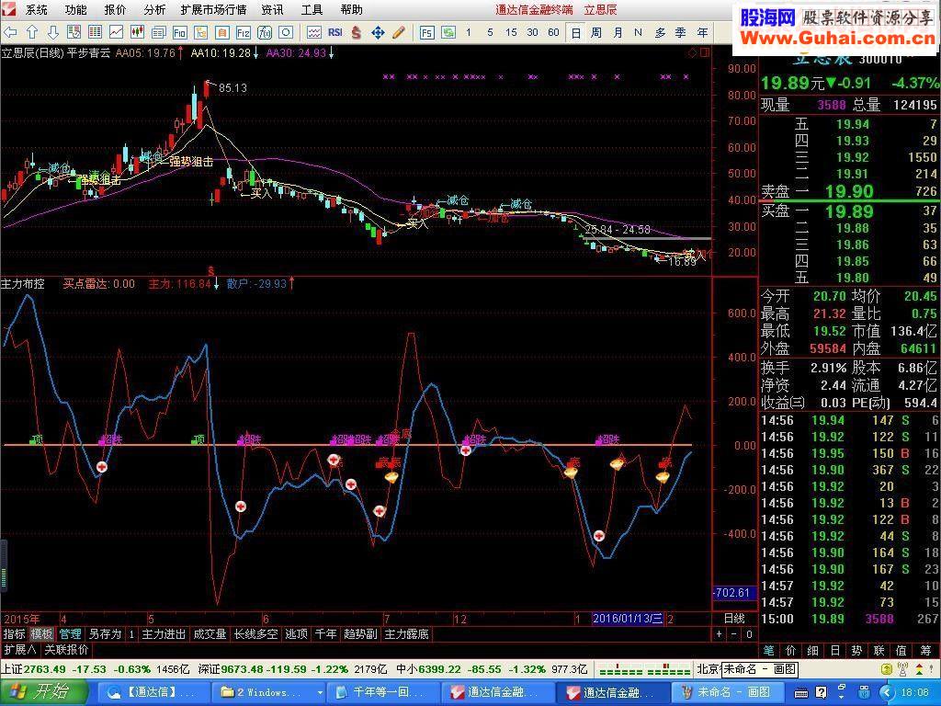Switch to daily 日 period
Screen dimensions: 941x706
(x=575, y=33)
